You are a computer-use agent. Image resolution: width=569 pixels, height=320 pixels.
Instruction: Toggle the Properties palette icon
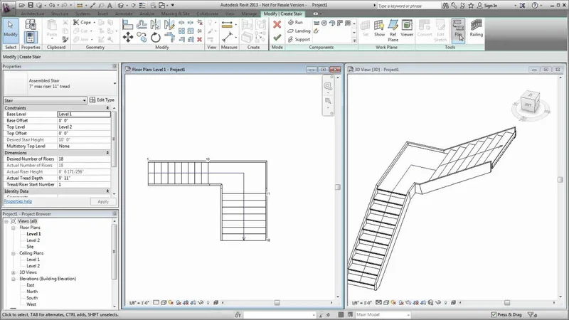click(x=31, y=37)
